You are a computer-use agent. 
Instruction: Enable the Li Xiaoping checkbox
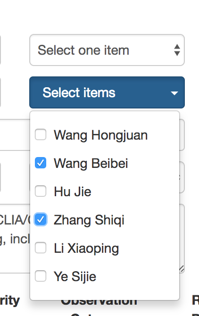[x=41, y=248]
